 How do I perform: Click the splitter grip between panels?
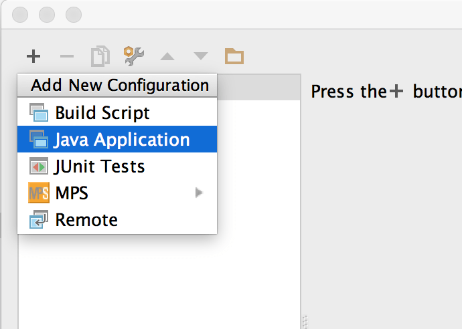coord(303,321)
